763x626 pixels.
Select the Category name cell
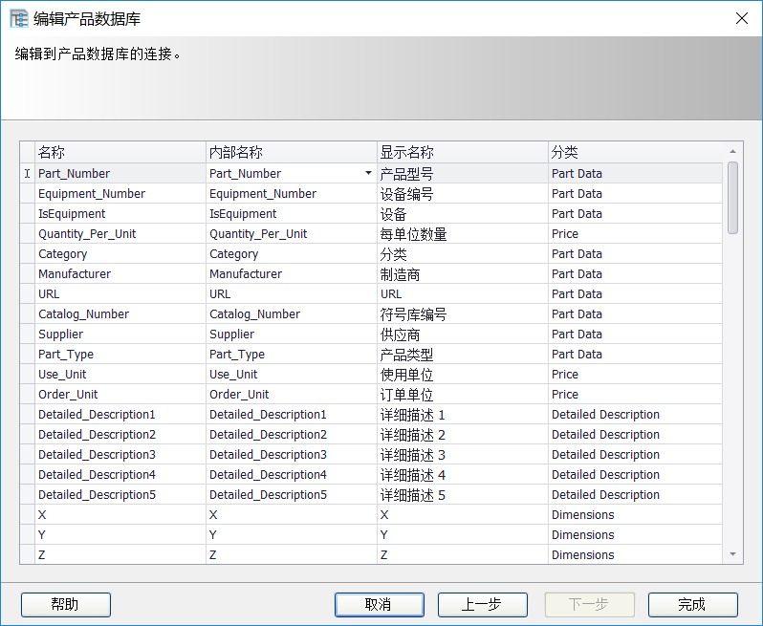tap(120, 254)
